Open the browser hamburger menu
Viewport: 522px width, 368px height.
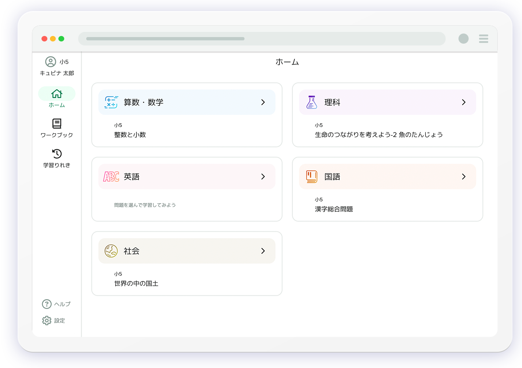click(483, 39)
